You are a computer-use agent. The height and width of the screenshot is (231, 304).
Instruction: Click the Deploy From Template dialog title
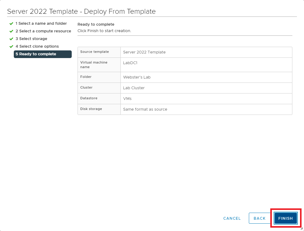[81, 12]
